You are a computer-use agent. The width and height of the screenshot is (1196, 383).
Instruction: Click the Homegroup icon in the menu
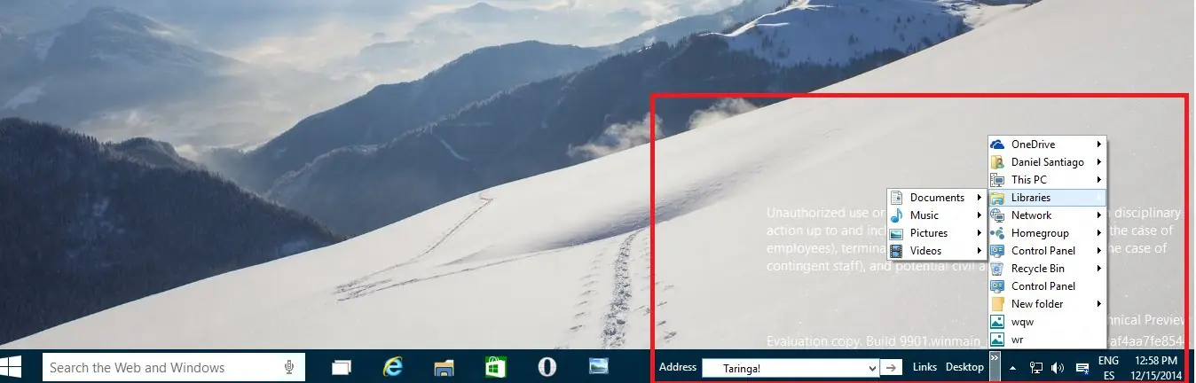click(x=997, y=233)
